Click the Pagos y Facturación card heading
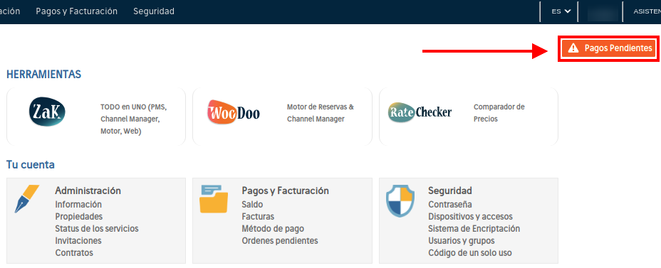661x268 pixels. tap(286, 191)
